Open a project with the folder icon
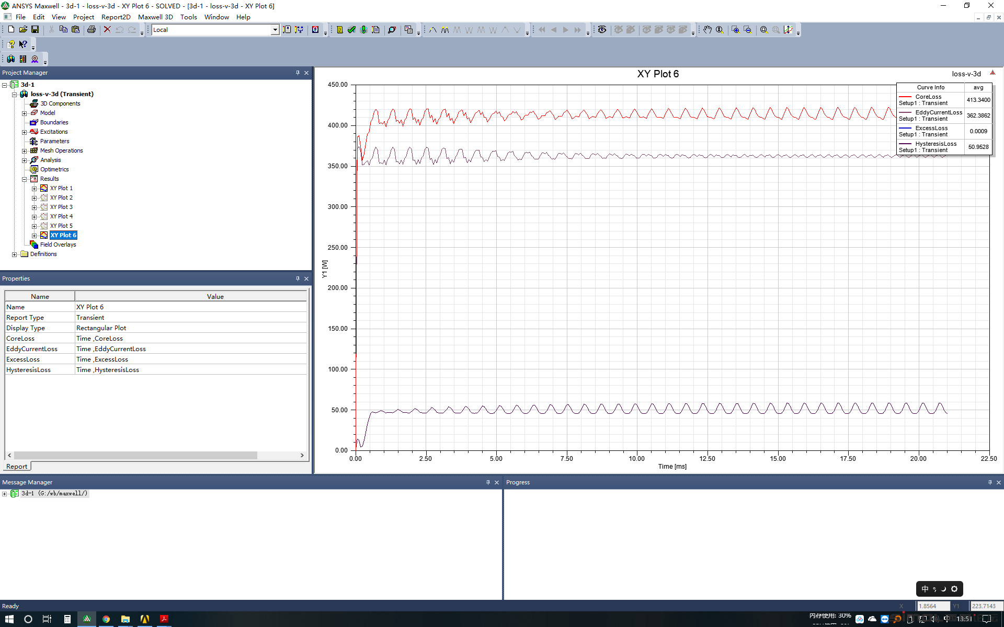The image size is (1004, 627). tap(23, 30)
